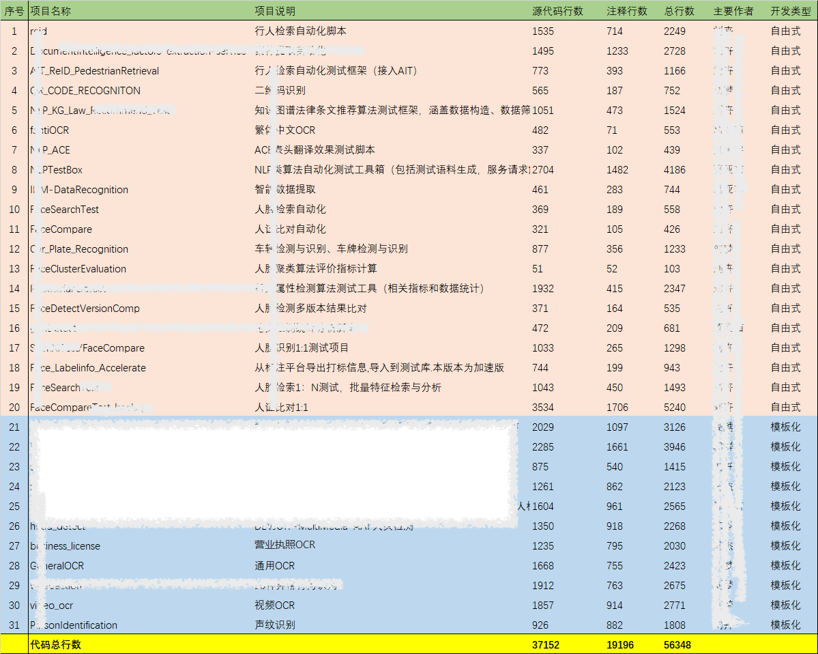Click GeneralOCR project cell
Image resolution: width=818 pixels, height=654 pixels.
57,567
